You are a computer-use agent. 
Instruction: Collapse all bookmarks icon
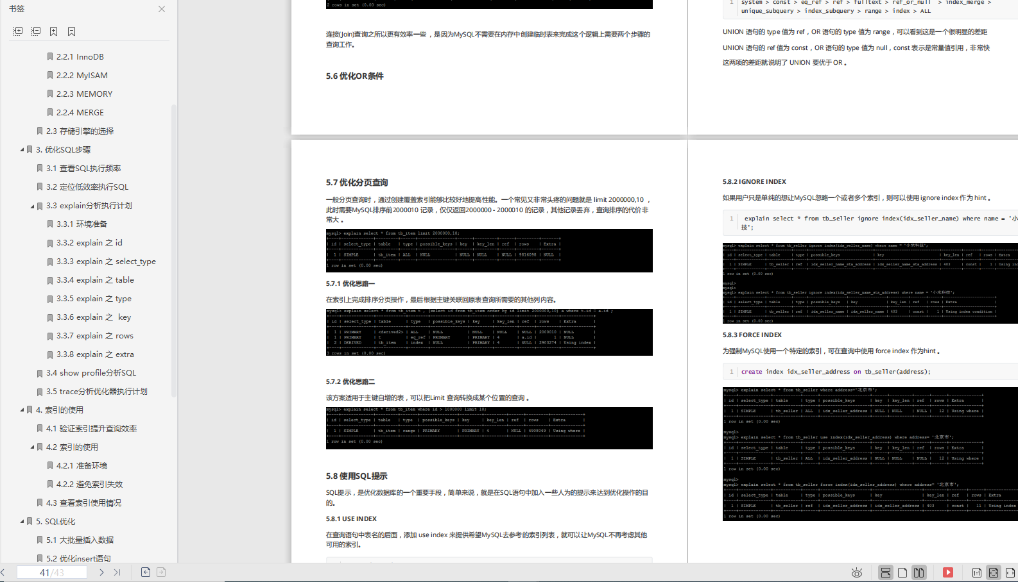tap(36, 31)
